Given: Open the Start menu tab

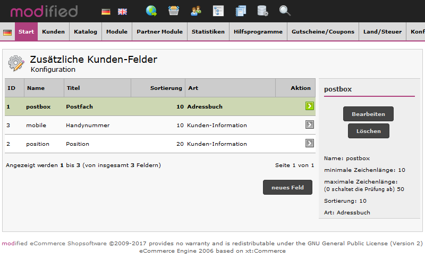Looking at the screenshot, I should [x=26, y=32].
